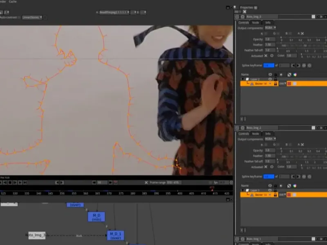Toggle the lock on Bezier 14

275,84
